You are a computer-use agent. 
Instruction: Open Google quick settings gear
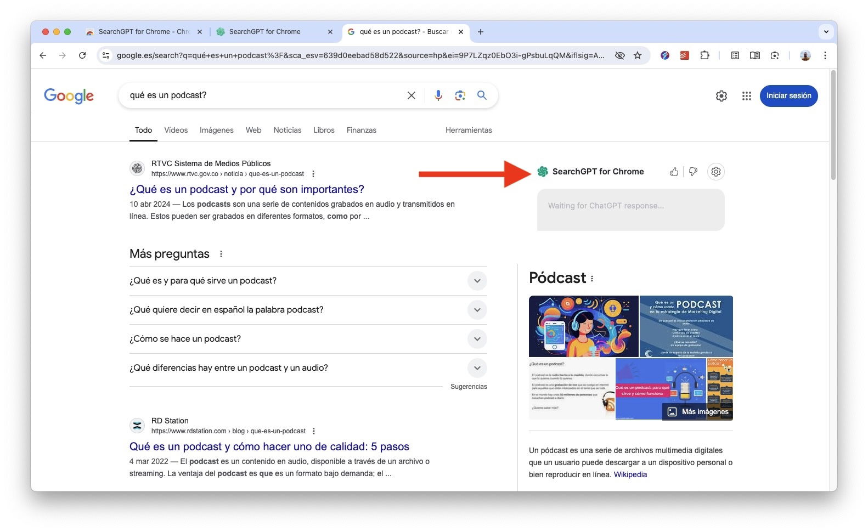(x=722, y=96)
